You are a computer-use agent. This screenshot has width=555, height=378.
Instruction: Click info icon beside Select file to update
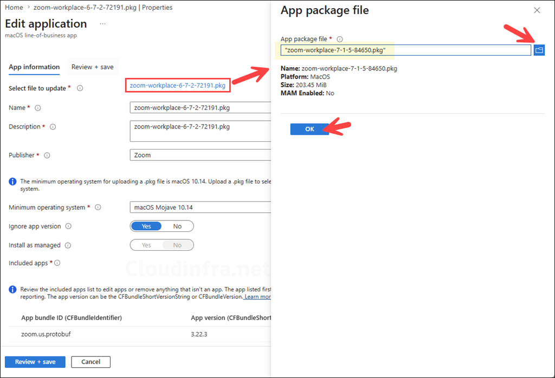[80, 88]
